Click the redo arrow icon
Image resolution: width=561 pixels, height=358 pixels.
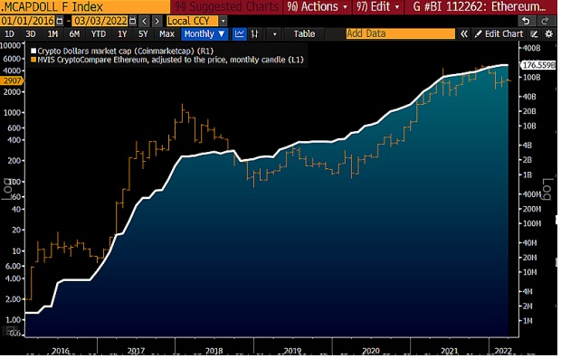545,21
